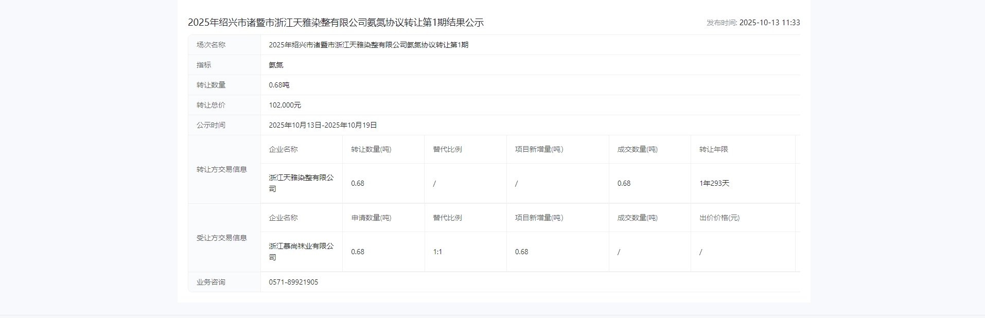
Task: Click the publish timestamp 2025-10-13 11:33
Action: [x=769, y=23]
